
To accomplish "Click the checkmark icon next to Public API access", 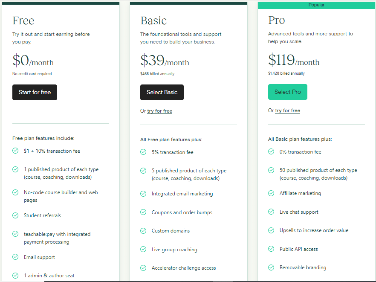I will (271, 249).
